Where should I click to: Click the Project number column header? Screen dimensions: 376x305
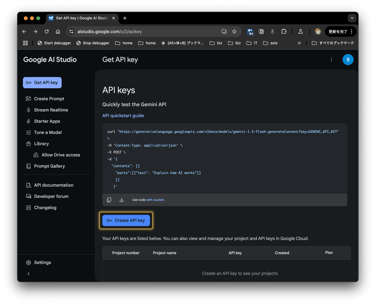(x=126, y=253)
